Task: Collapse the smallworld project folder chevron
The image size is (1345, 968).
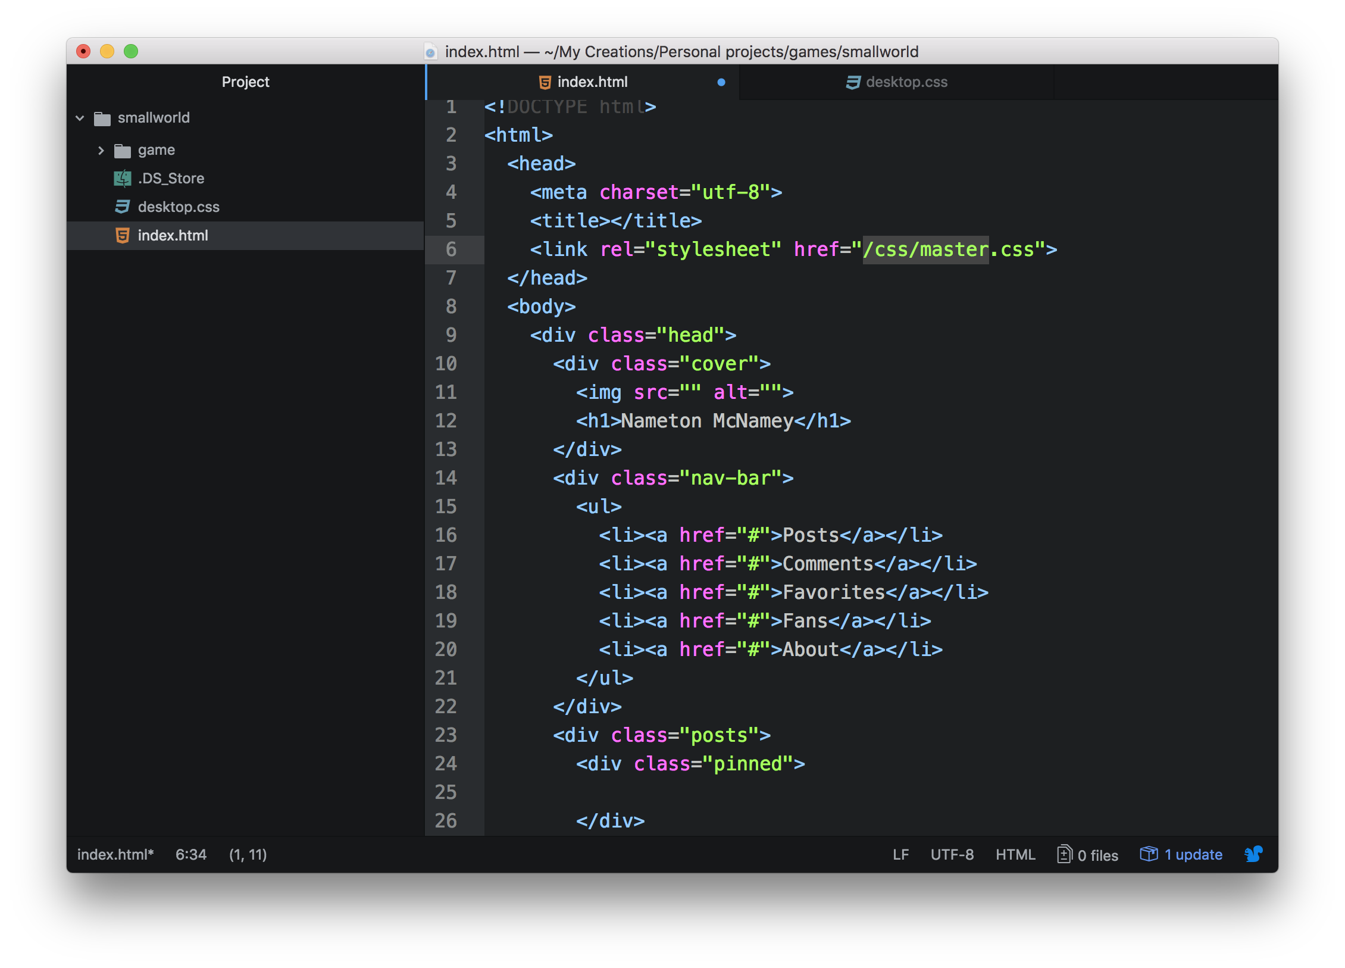Action: (80, 118)
